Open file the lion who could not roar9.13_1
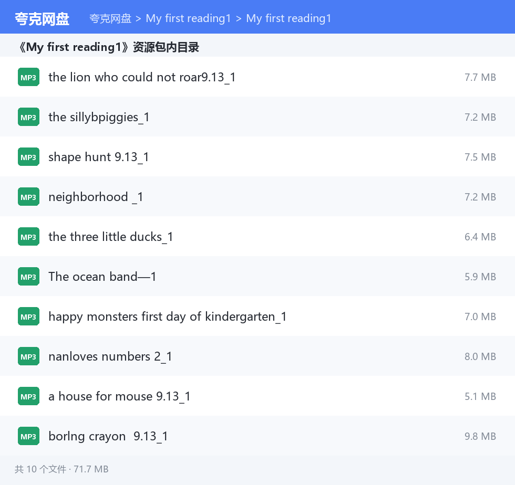Image resolution: width=515 pixels, height=485 pixels. pyautogui.click(x=142, y=78)
